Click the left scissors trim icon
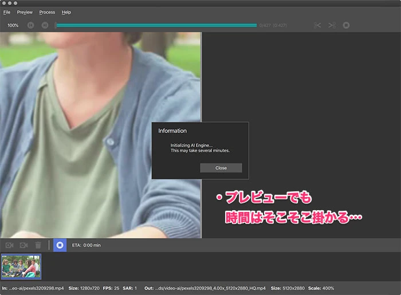 (x=317, y=25)
